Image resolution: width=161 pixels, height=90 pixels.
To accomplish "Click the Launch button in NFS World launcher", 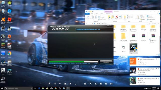I will click(106, 62).
